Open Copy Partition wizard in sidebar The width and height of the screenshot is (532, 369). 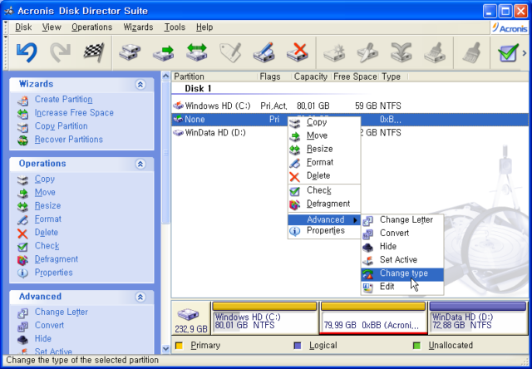pyautogui.click(x=61, y=126)
